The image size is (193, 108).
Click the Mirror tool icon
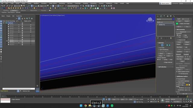[81, 6]
